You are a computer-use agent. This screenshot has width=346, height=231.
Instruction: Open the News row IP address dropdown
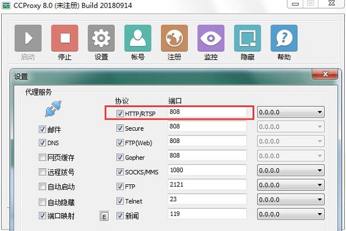tap(291, 214)
